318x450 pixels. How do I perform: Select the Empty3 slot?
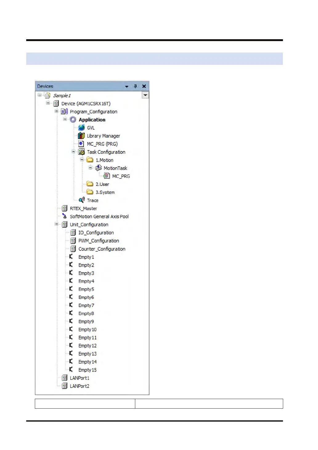(x=86, y=273)
